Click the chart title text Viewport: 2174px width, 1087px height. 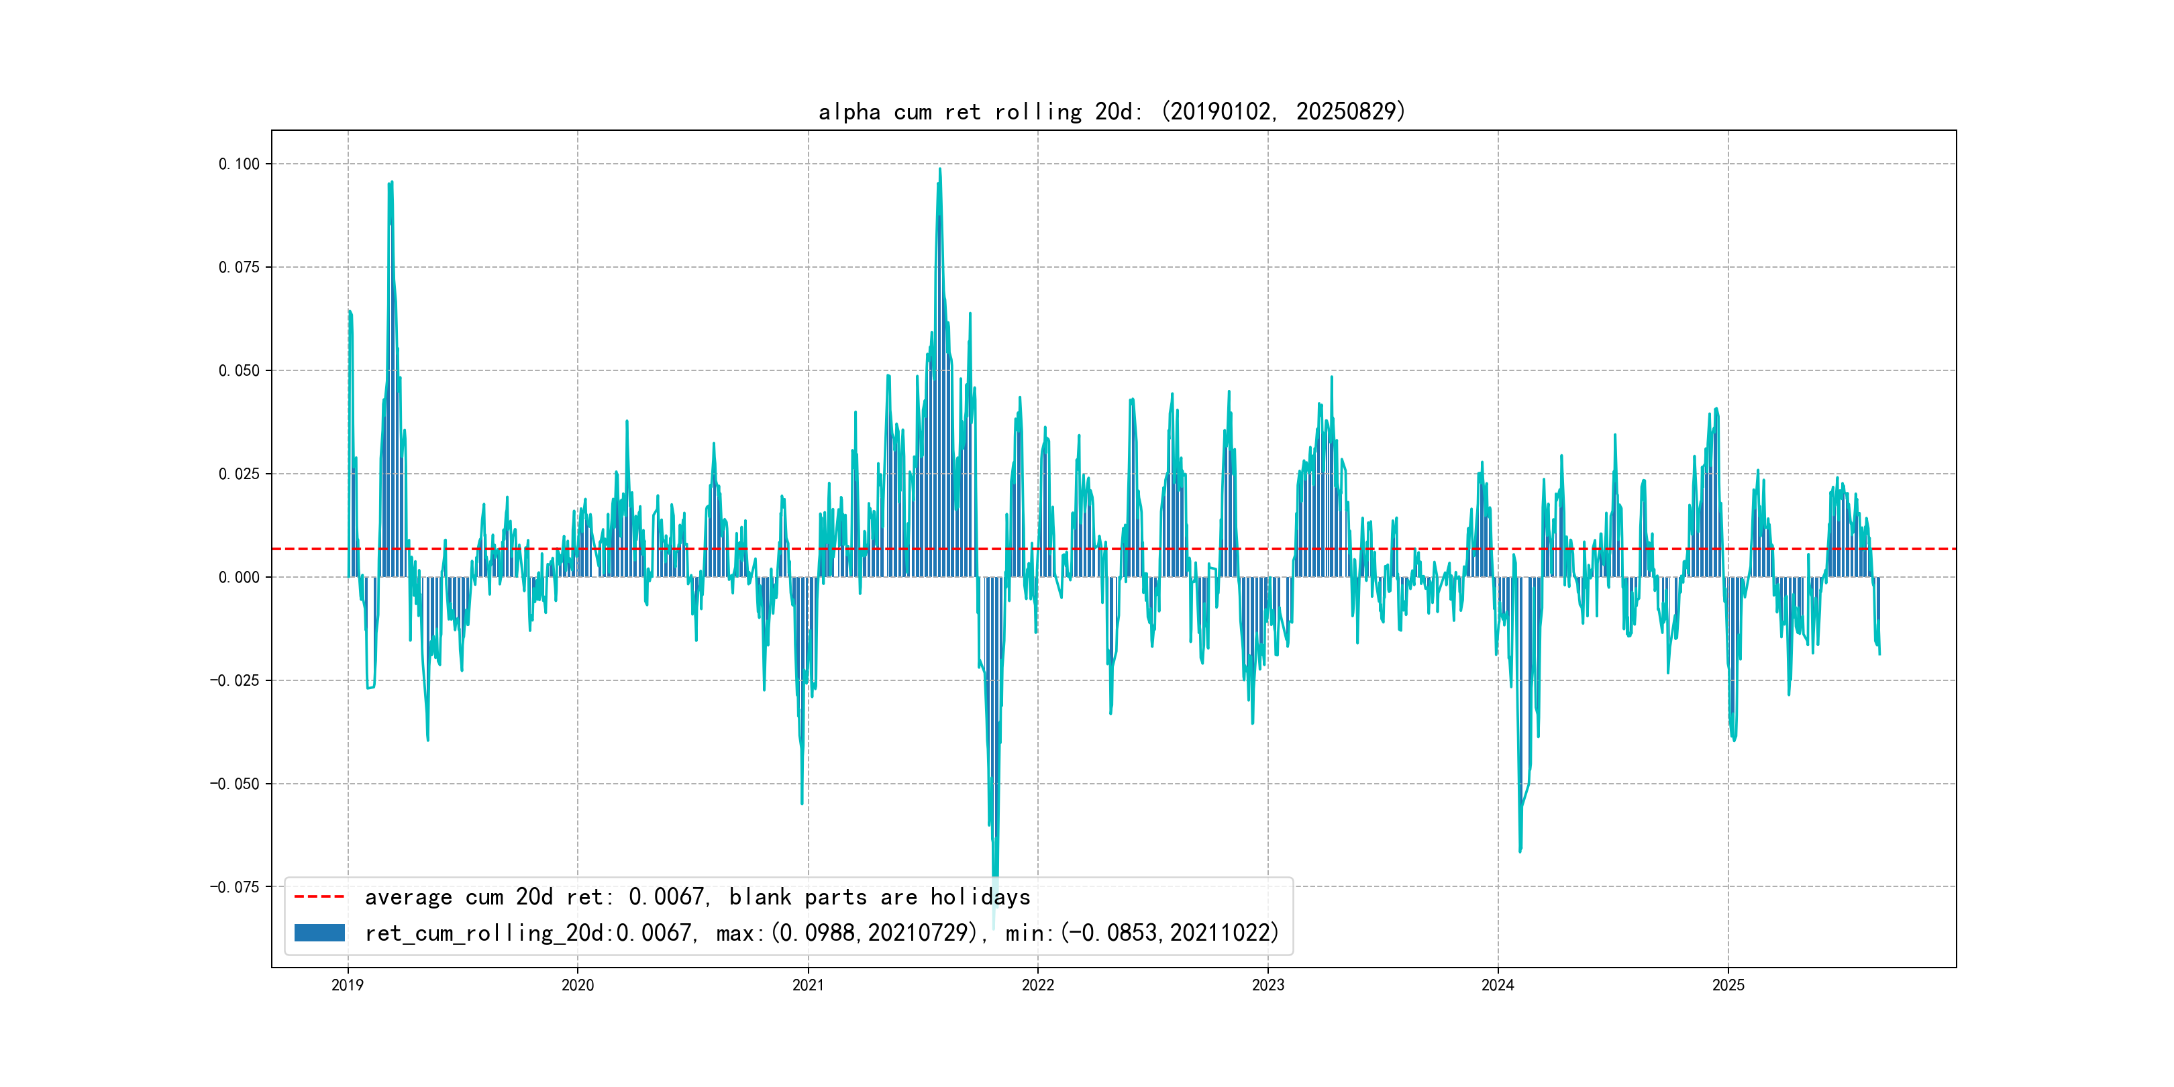1111,111
